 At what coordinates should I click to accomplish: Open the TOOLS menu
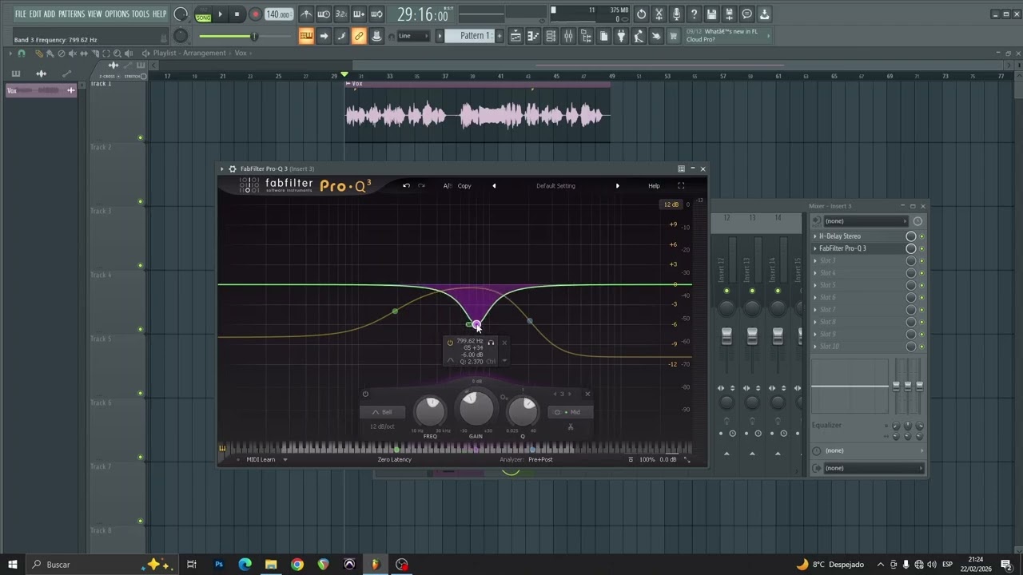point(141,14)
